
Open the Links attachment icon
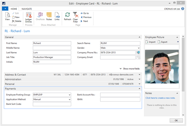click(57, 16)
